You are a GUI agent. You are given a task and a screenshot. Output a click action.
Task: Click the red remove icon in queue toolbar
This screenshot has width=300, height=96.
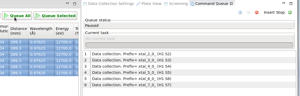(257, 12)
